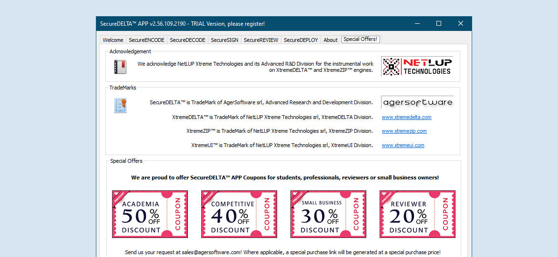Select the Reviewer 20% discount coupon
The image size is (558, 257).
417,214
